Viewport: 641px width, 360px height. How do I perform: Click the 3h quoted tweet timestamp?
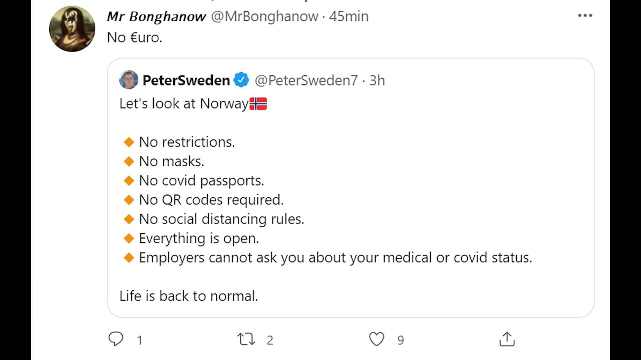tap(377, 80)
